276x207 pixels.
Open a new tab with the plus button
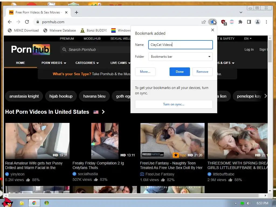pos(76,12)
